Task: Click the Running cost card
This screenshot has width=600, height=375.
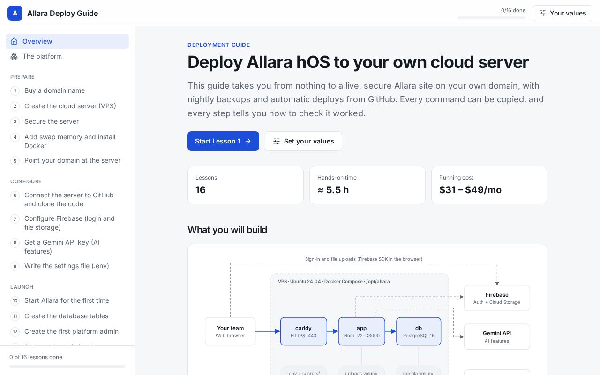Action: pos(489,185)
